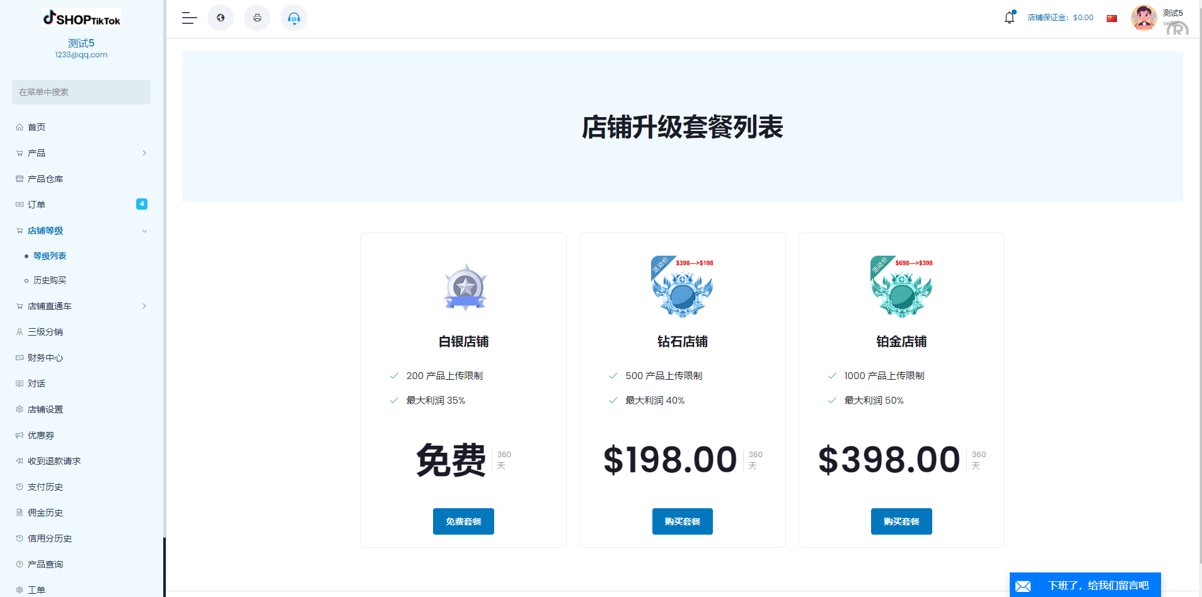Screen dimensions: 1202x597
Task: Toggle the sidebar with the hamburger icon
Action: [x=188, y=18]
